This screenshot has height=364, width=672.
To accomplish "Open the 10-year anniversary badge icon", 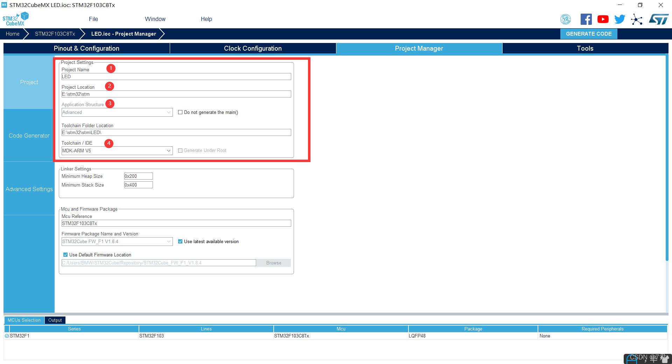I will (566, 19).
